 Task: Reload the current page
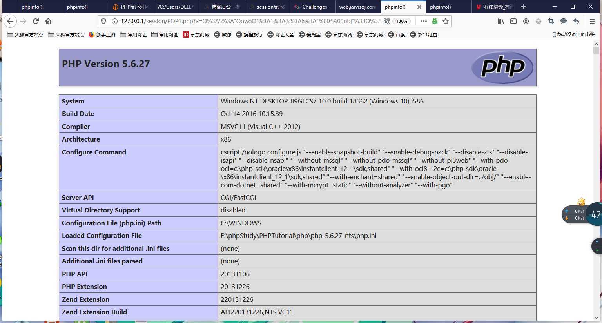[36, 21]
